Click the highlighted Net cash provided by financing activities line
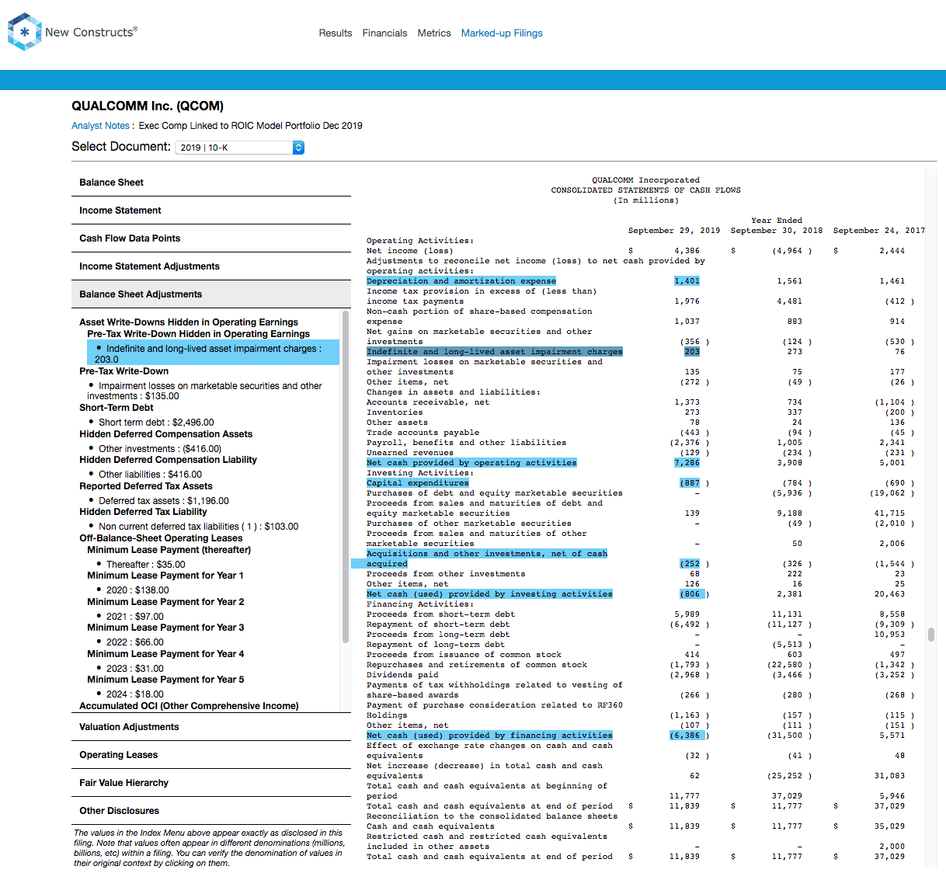Screen dimensions: 946x880 pyautogui.click(x=489, y=736)
